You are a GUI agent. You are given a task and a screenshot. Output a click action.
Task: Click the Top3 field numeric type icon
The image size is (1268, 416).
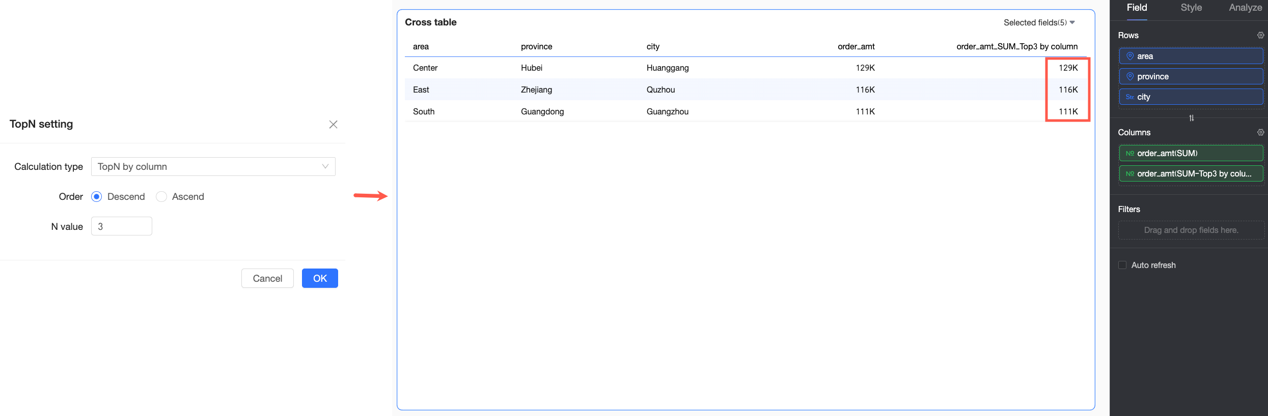point(1130,173)
